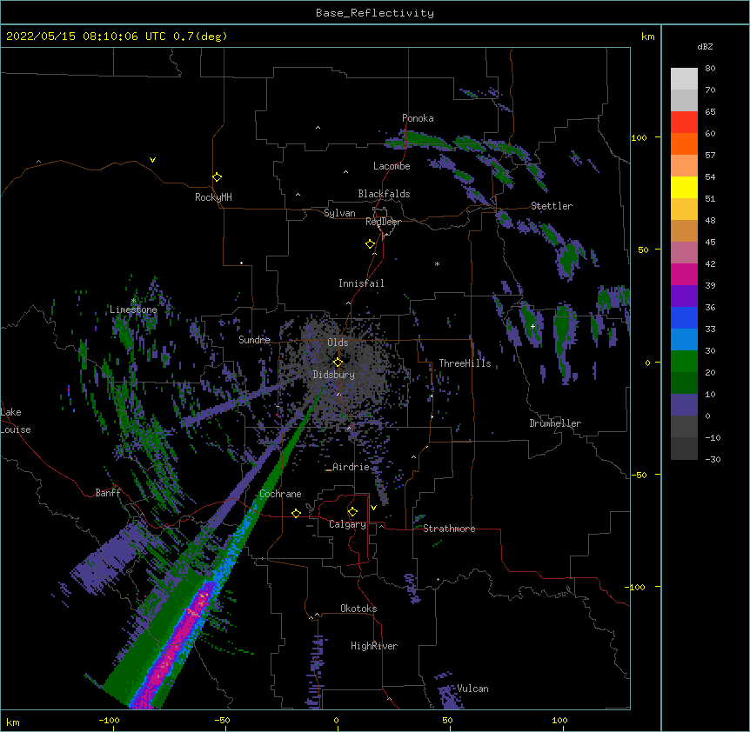
Task: Select the mauve 42-45 dBZ legend swatch
Action: [684, 252]
